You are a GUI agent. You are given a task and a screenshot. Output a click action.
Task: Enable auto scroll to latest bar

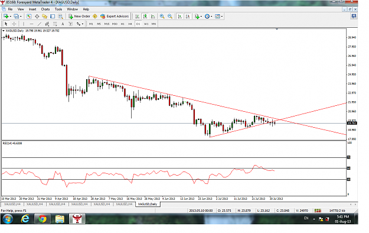tap(180, 17)
